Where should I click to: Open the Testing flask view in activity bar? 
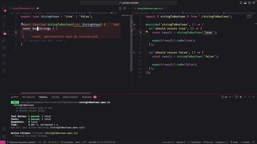click(4, 25)
